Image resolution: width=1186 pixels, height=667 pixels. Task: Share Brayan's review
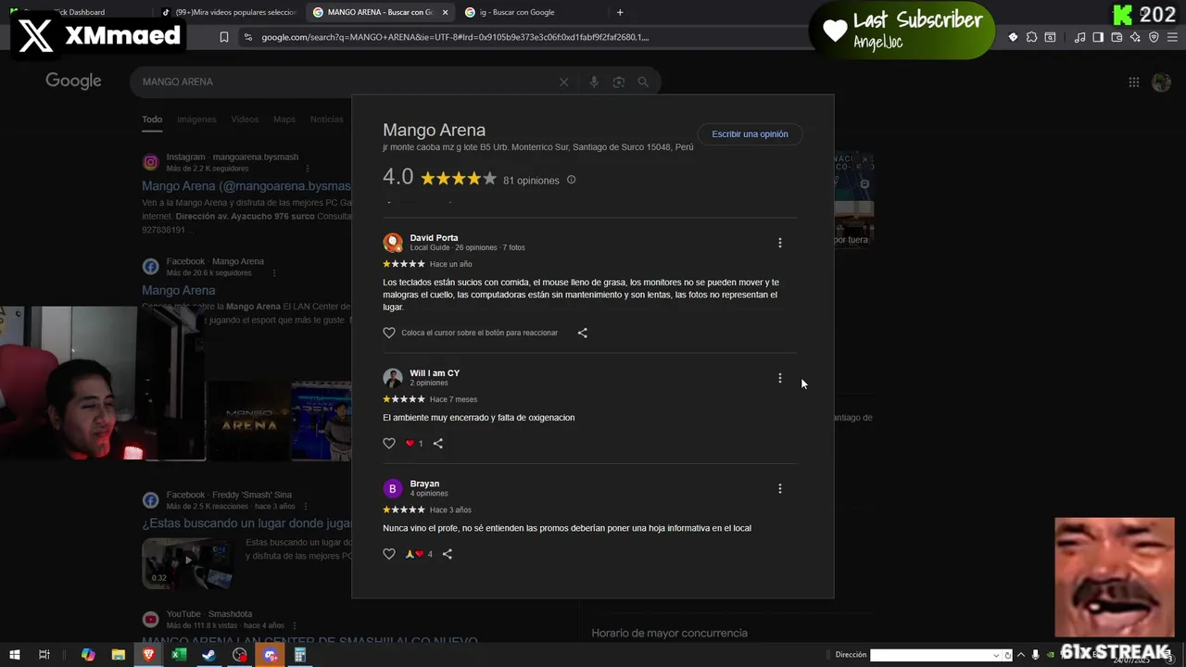(448, 554)
